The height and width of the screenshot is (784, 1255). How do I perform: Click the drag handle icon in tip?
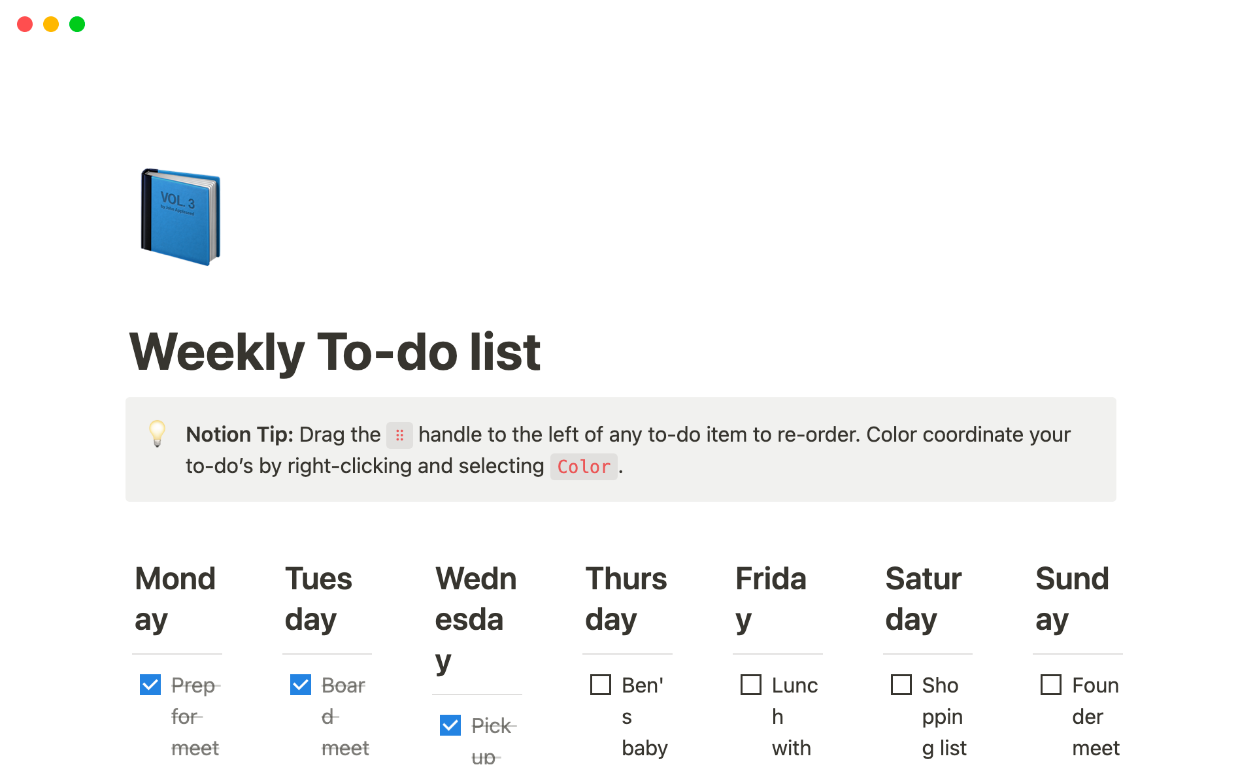(399, 435)
